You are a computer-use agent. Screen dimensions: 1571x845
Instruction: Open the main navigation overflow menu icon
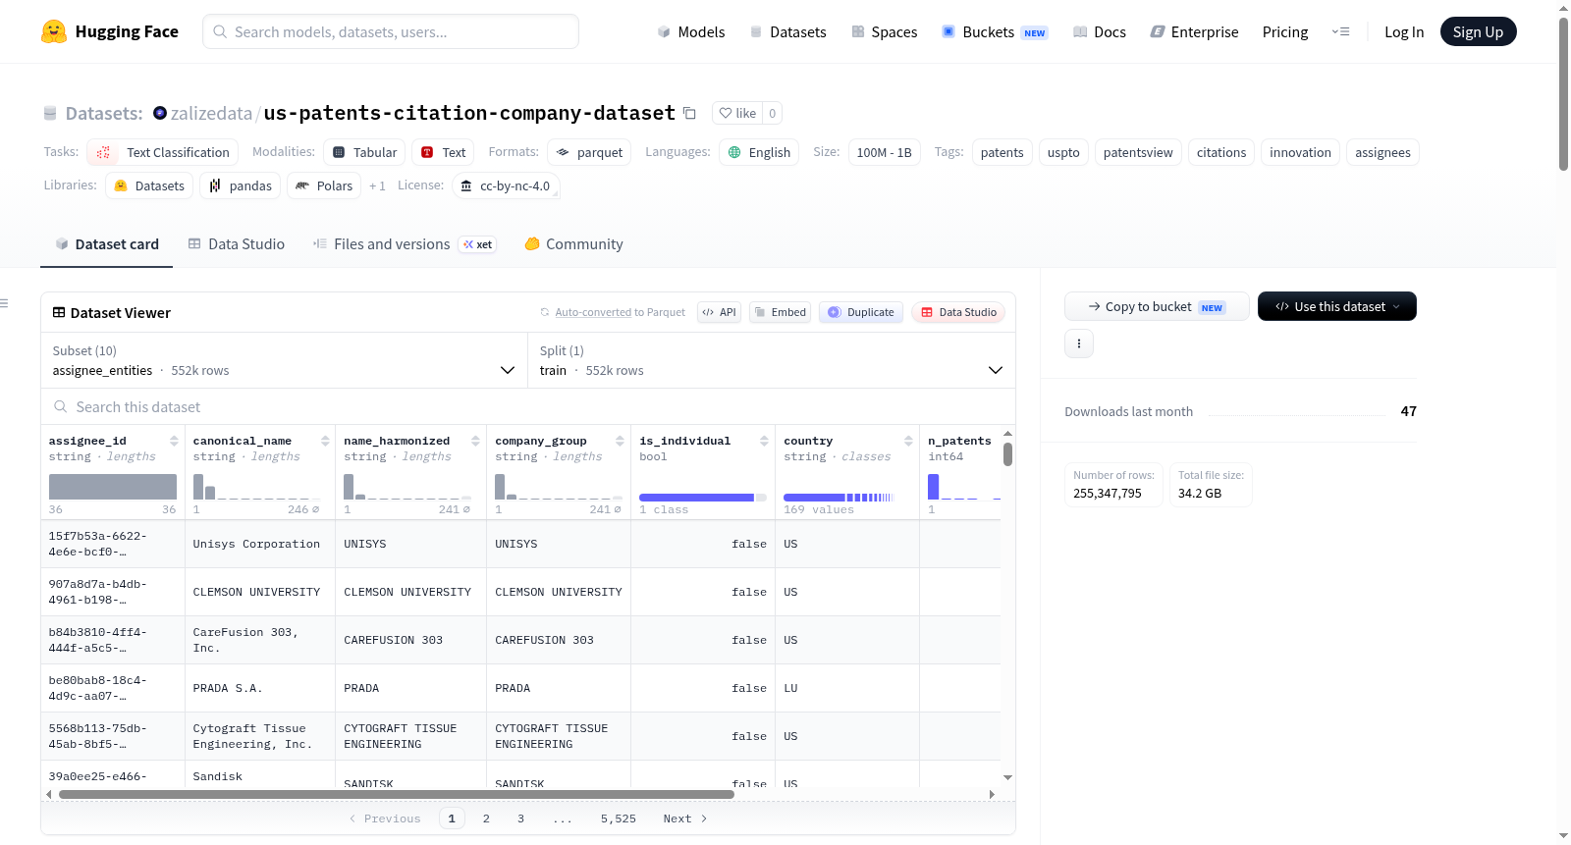pyautogui.click(x=1340, y=31)
